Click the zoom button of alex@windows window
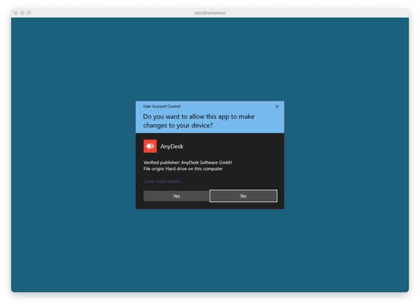The height and width of the screenshot is (306, 420). [x=29, y=13]
